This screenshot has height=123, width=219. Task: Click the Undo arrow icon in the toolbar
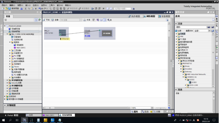click(40, 9)
